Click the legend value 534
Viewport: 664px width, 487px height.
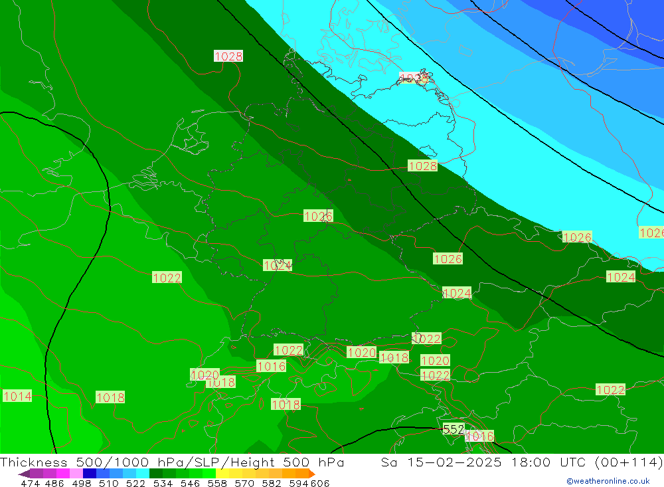pos(163,483)
